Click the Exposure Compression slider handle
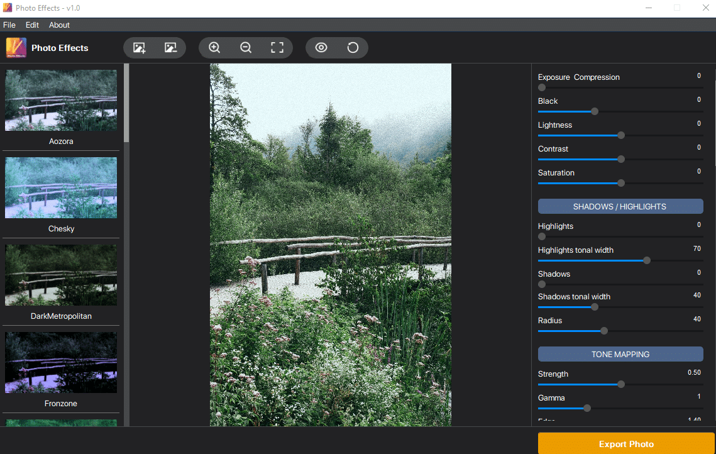The width and height of the screenshot is (716, 454). pyautogui.click(x=542, y=87)
